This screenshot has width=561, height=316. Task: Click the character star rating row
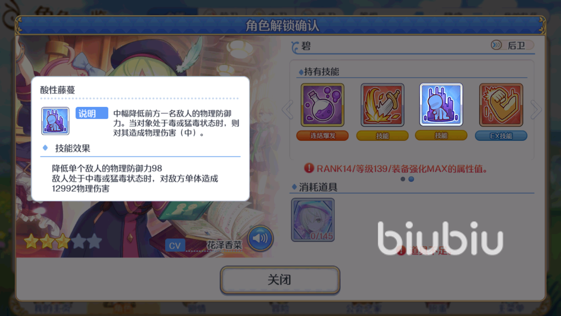point(62,241)
